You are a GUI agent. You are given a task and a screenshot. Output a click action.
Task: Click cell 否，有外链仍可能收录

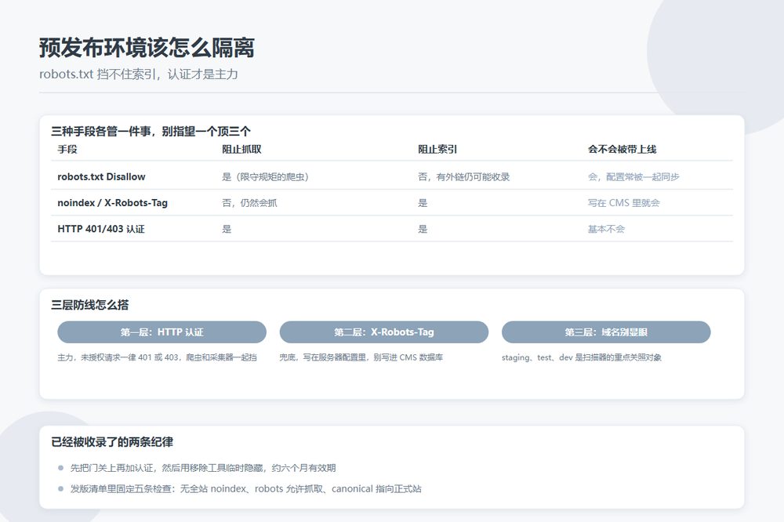(464, 176)
